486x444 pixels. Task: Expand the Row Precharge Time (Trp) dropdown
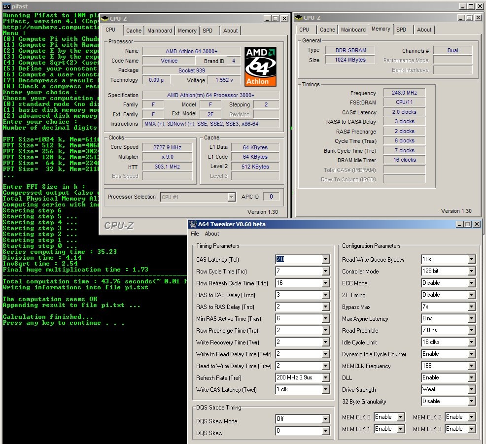tap(325, 330)
